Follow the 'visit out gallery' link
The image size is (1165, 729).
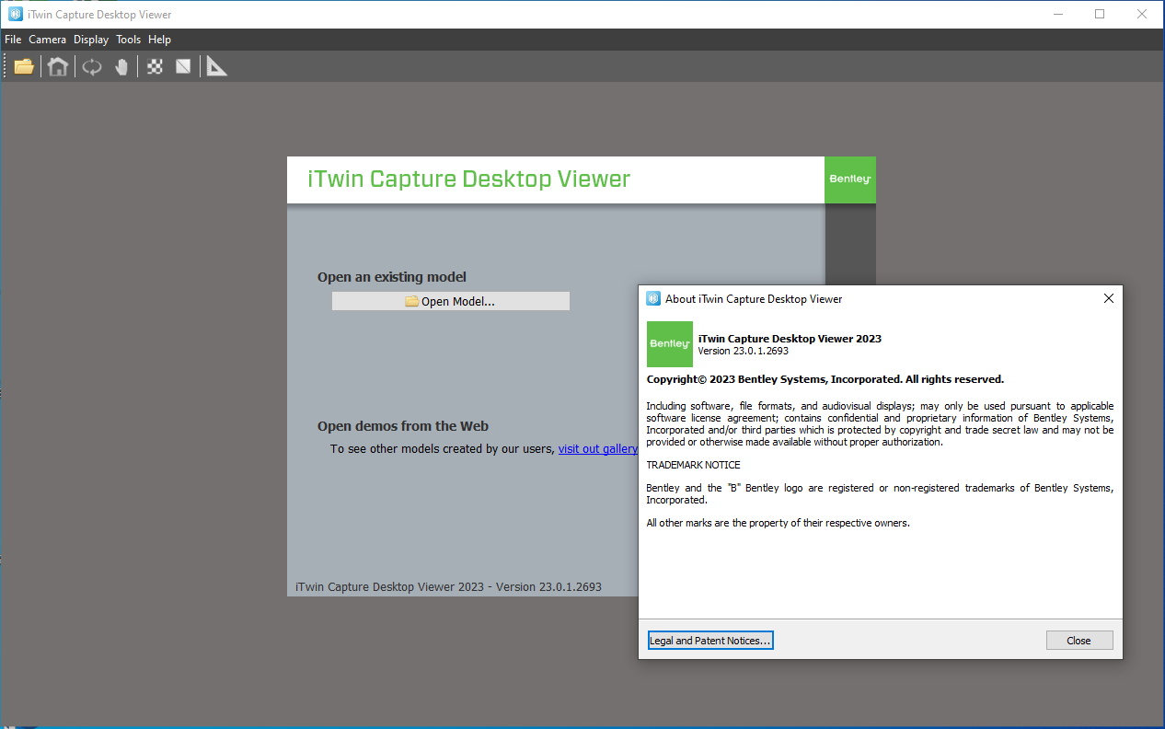[x=598, y=448]
